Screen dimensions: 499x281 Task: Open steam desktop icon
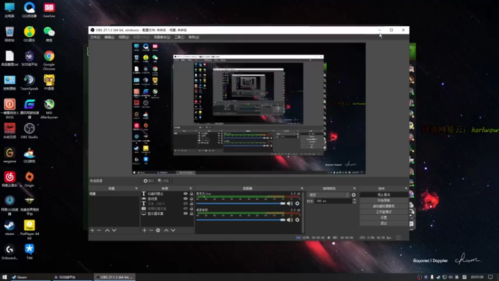(9, 228)
